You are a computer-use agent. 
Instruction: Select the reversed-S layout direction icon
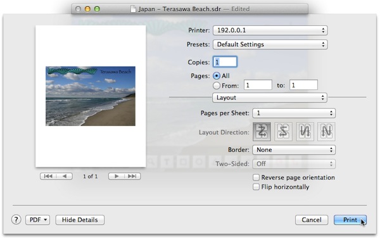point(283,132)
